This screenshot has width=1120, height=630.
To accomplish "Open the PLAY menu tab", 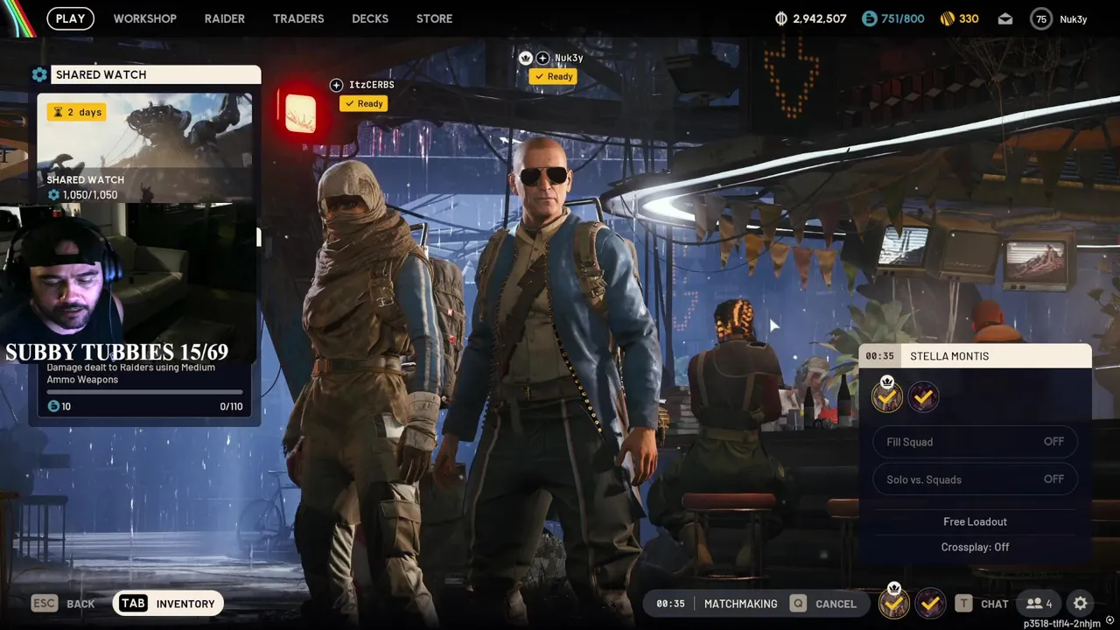I will click(x=70, y=18).
